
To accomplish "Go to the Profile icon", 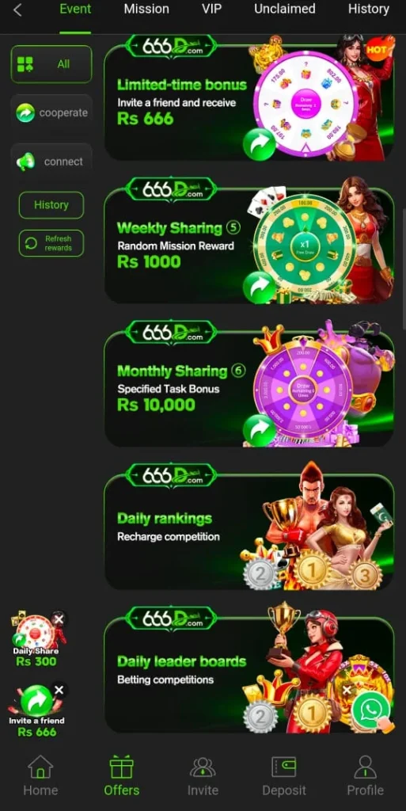I will click(x=365, y=767).
